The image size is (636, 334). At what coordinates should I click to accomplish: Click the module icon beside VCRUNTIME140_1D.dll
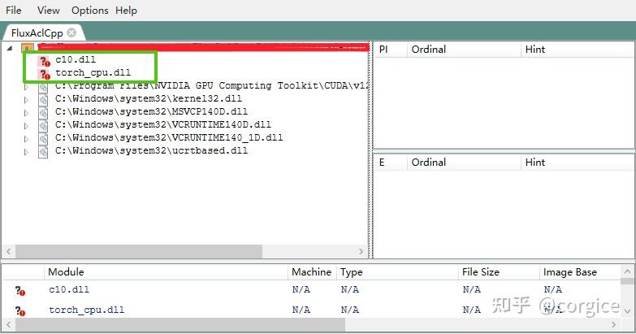[43, 139]
